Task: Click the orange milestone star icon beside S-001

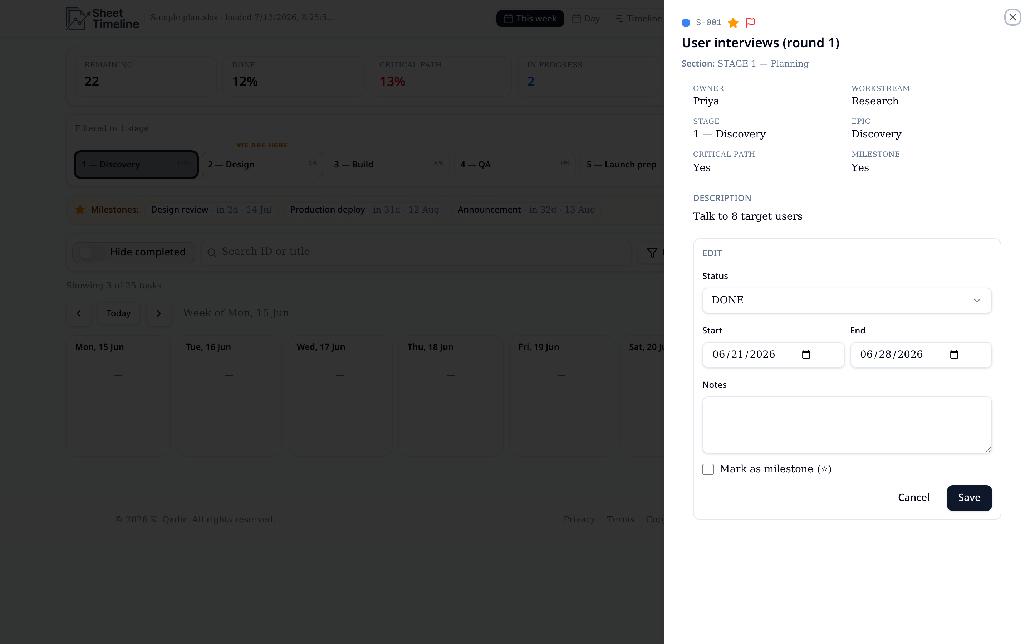Action: [x=733, y=23]
